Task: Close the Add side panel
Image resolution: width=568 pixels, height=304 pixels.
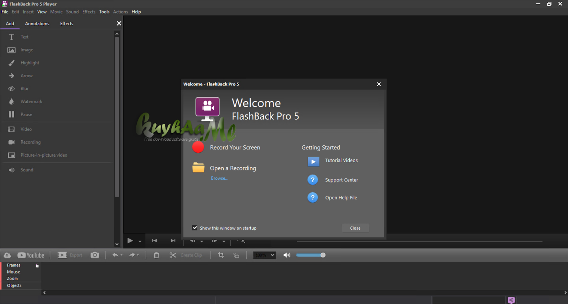Action: pyautogui.click(x=119, y=23)
